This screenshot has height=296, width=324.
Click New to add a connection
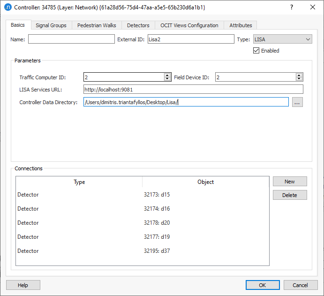pos(290,182)
